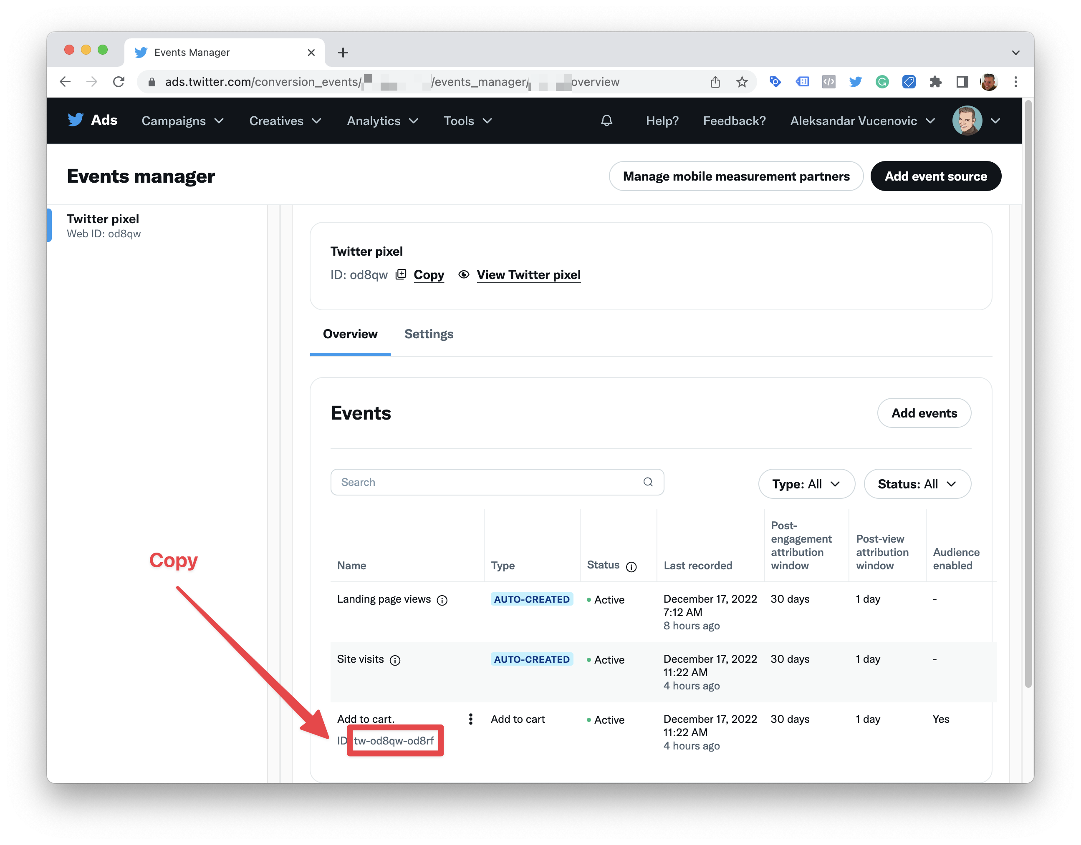
Task: Switch to the Settings tab
Action: pos(429,334)
